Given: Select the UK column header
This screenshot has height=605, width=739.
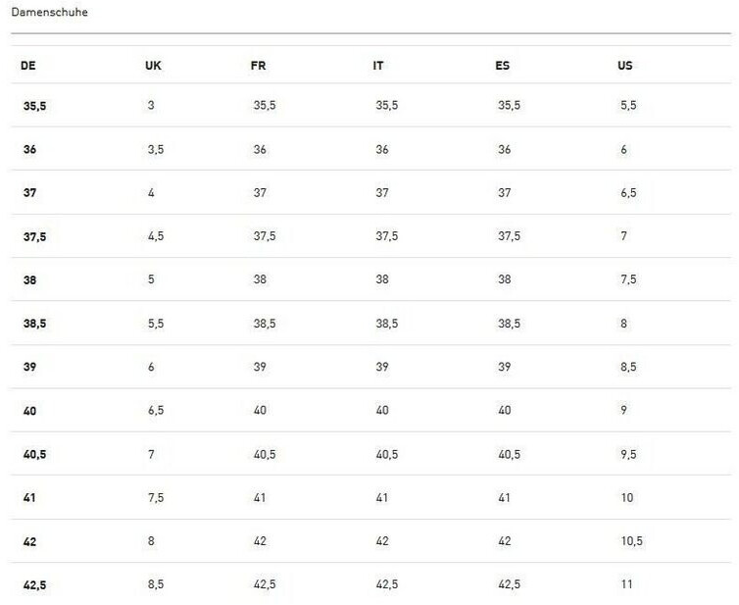Looking at the screenshot, I should click(x=153, y=66).
